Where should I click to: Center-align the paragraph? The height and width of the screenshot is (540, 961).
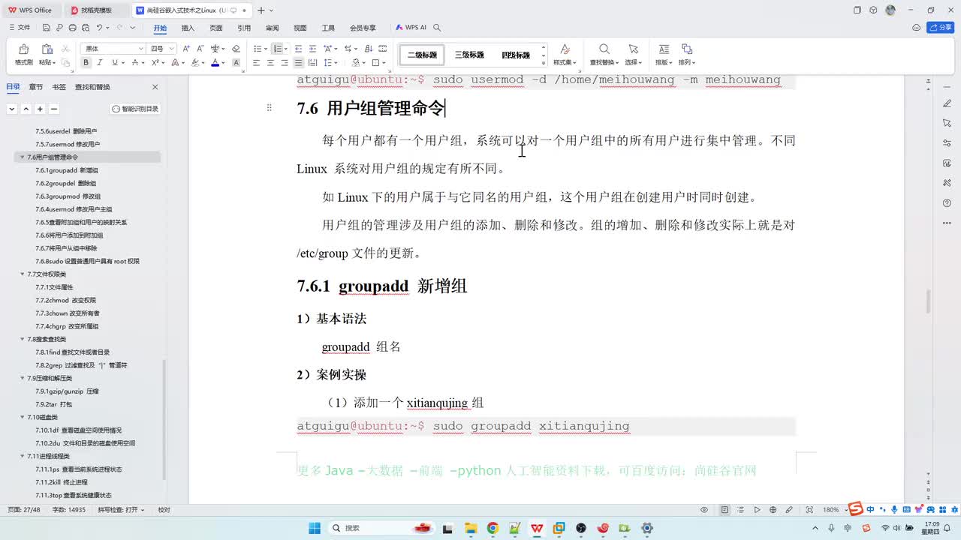[270, 63]
